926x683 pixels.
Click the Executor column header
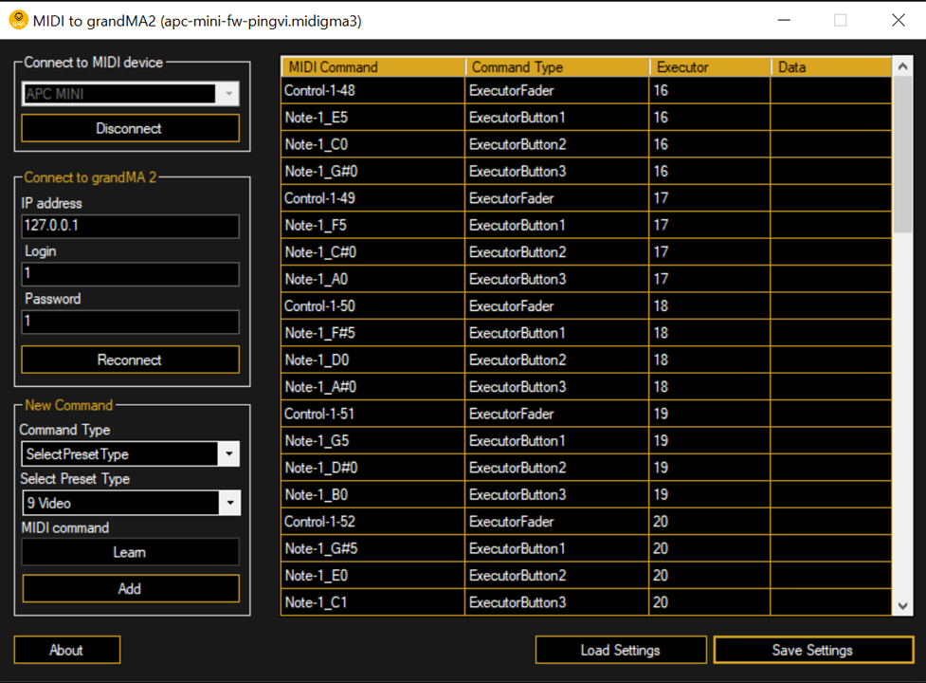coord(710,66)
